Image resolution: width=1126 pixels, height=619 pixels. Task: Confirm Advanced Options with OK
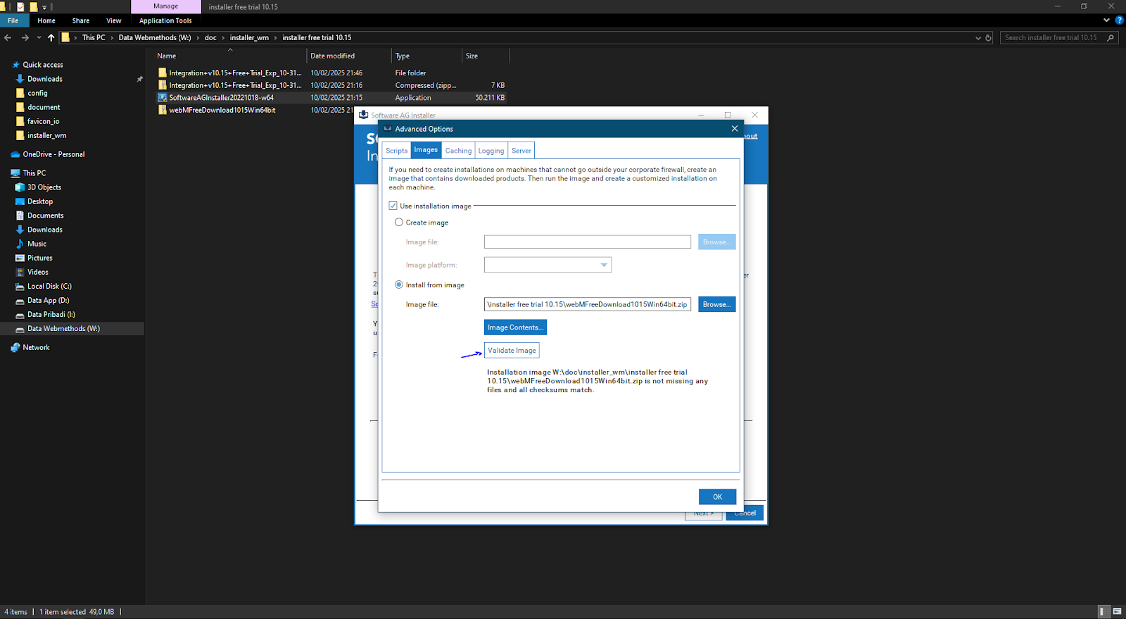point(717,497)
